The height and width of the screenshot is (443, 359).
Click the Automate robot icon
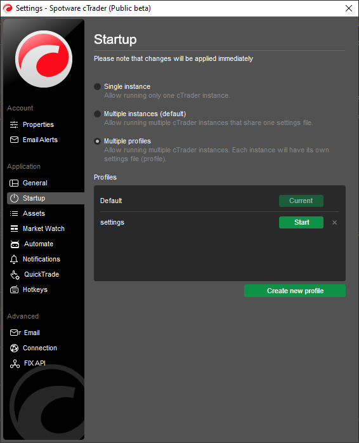(x=15, y=244)
